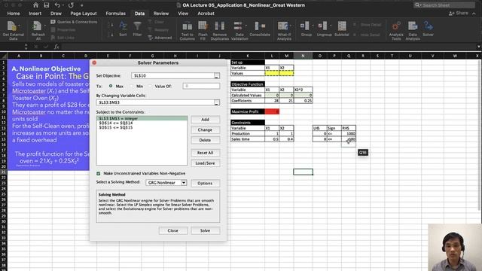The image size is (482, 271).
Task: Click the Changing Variable Cells range selector
Action: pos(217,102)
